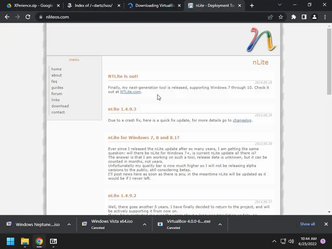This screenshot has width=332, height=249.
Task: Open the volume speaker tray icon
Action: point(291,241)
